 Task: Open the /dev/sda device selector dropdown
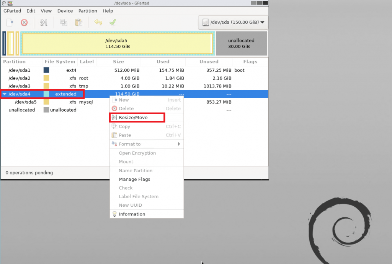pyautogui.click(x=233, y=23)
